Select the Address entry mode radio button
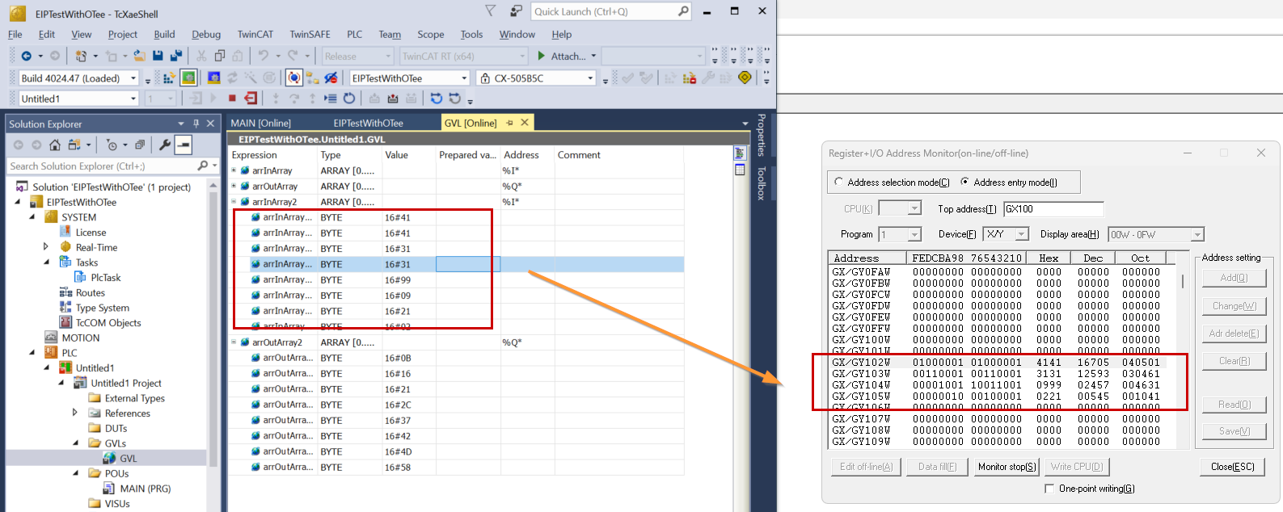The height and width of the screenshot is (512, 1283). pos(964,182)
